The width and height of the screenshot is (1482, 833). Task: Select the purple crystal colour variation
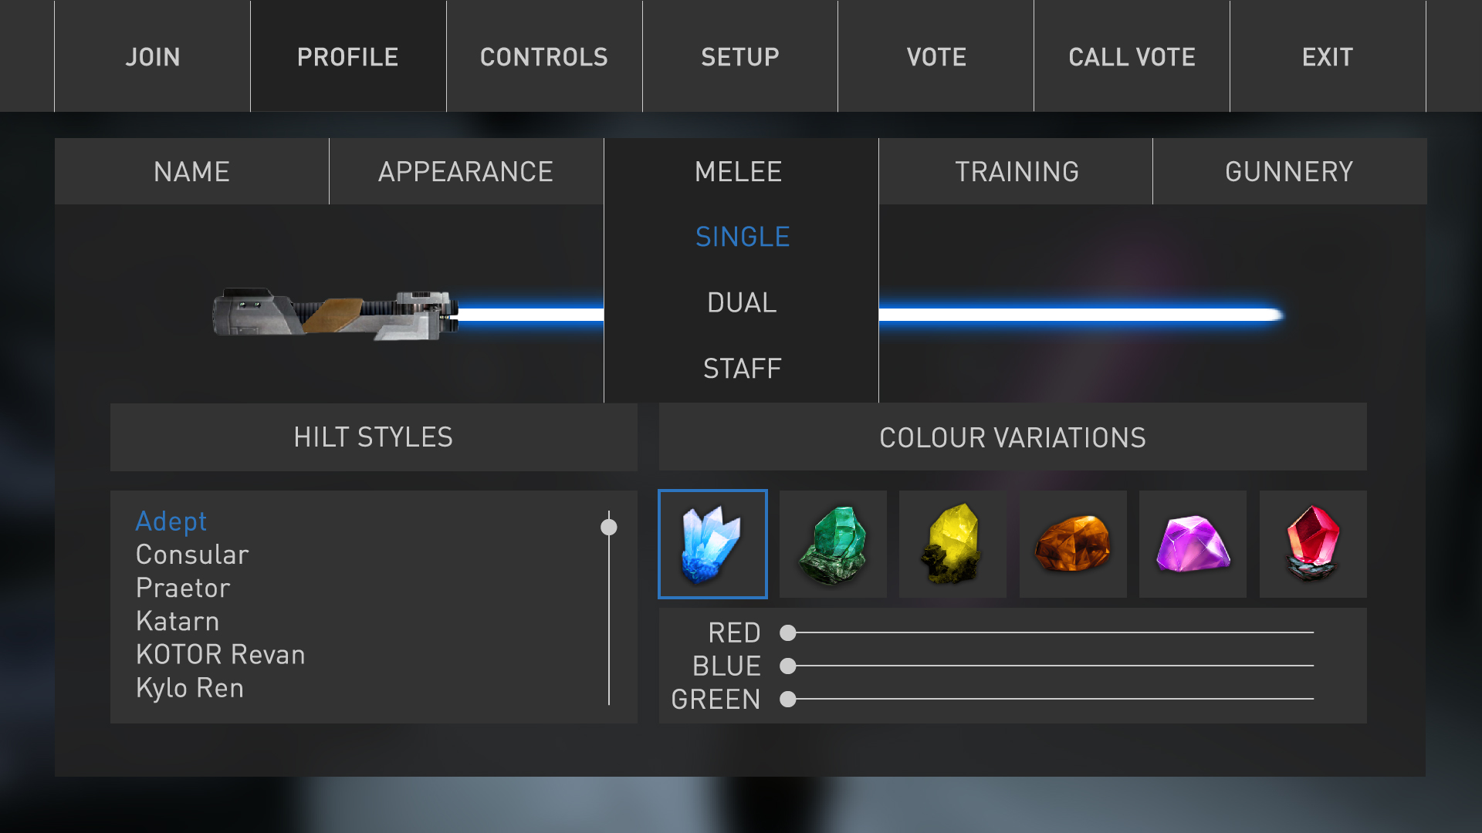coord(1193,543)
